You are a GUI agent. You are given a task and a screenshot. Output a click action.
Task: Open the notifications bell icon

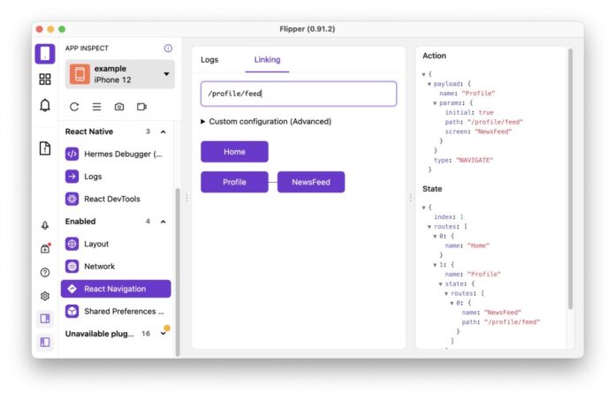(x=45, y=105)
